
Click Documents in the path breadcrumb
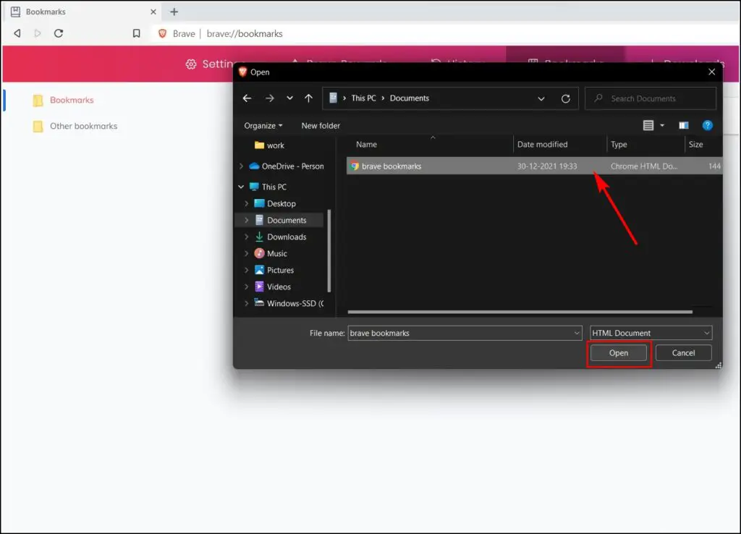point(410,98)
